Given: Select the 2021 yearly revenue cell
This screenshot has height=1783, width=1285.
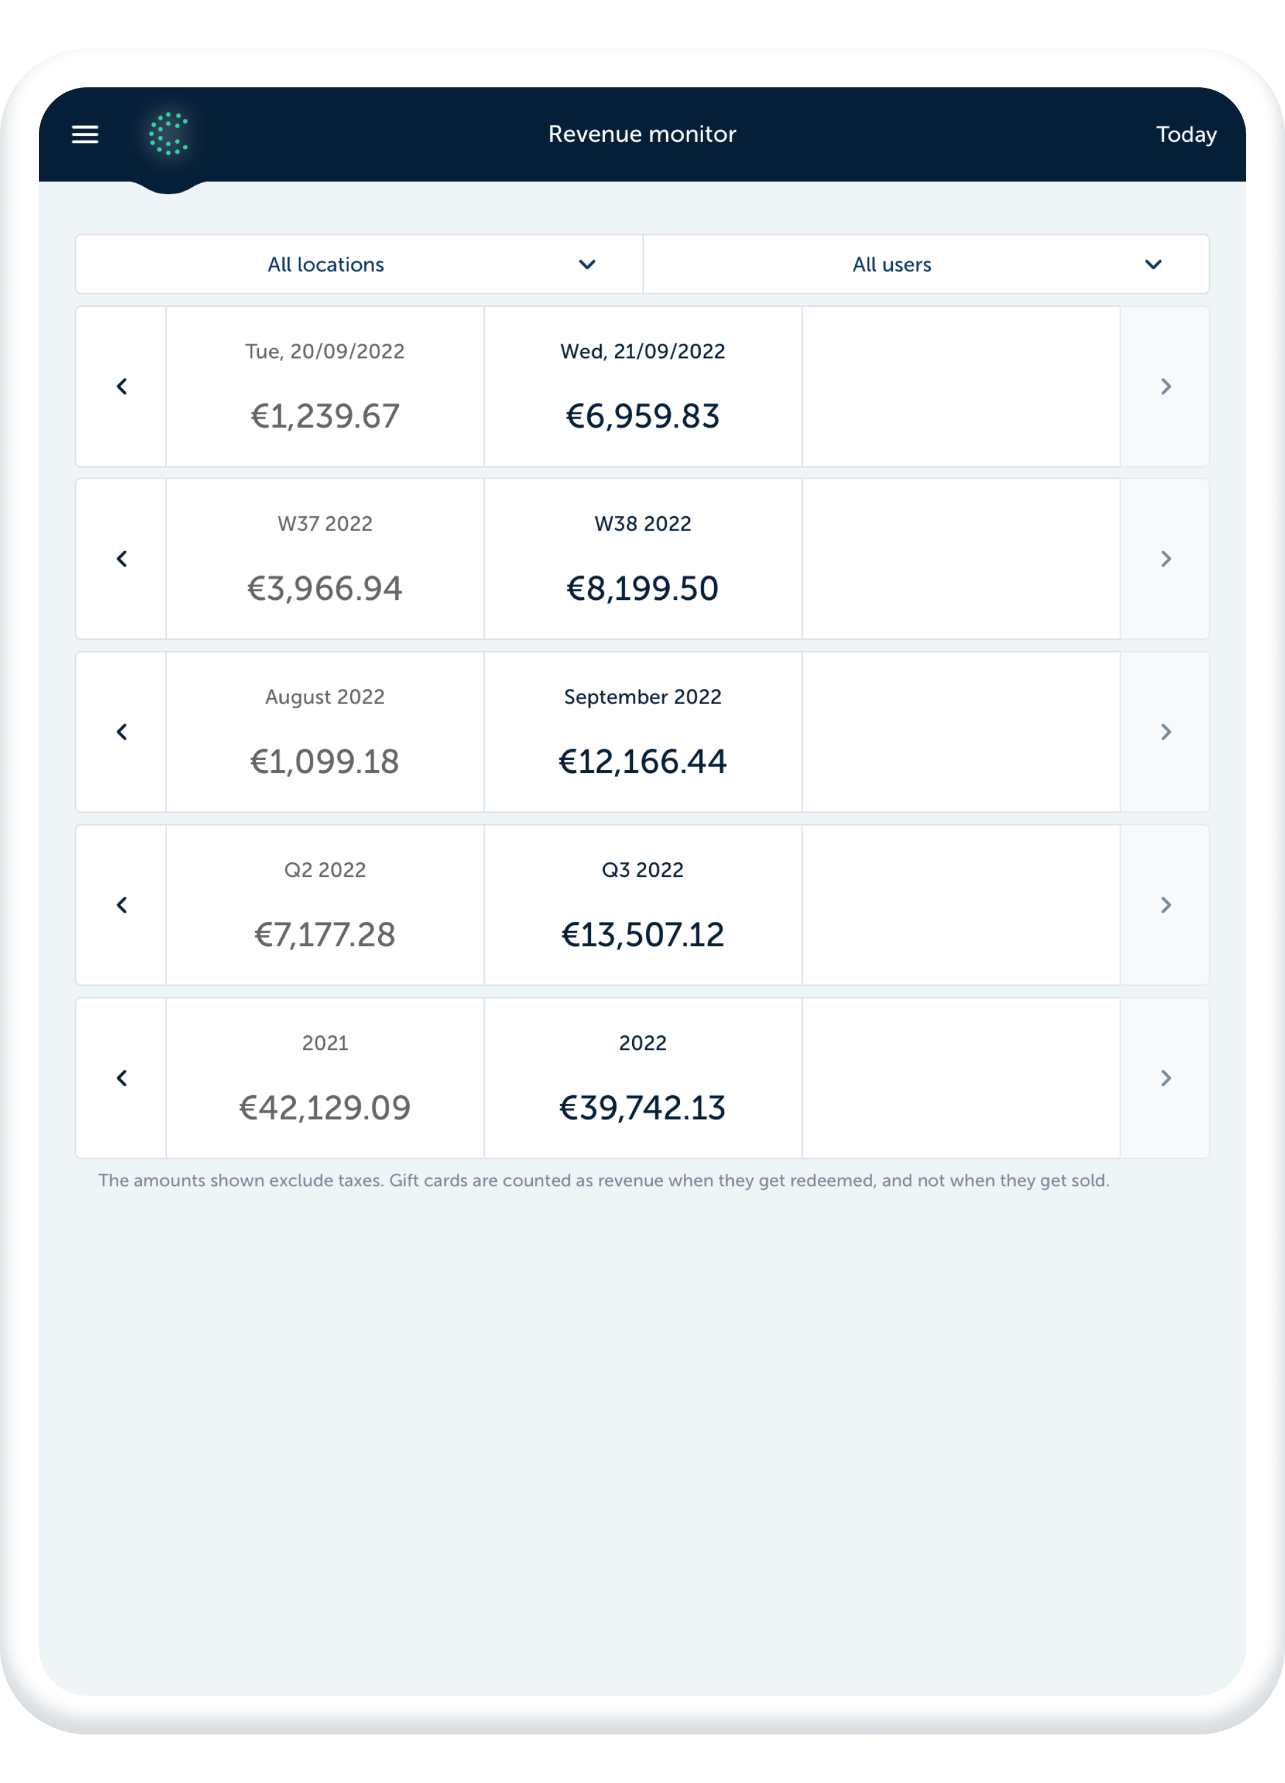Looking at the screenshot, I should (x=325, y=1078).
